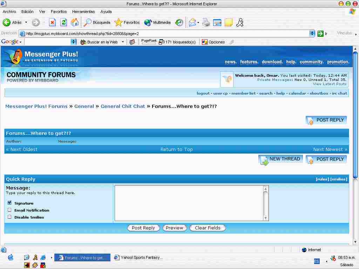Launch the AIM running man icon in toolbar

[240, 22]
